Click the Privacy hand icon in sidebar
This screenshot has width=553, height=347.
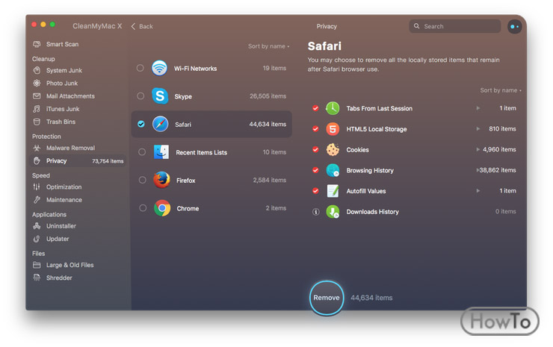coord(37,160)
